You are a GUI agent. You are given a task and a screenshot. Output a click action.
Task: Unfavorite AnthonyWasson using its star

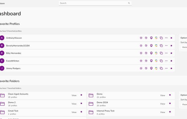tap(171, 38)
